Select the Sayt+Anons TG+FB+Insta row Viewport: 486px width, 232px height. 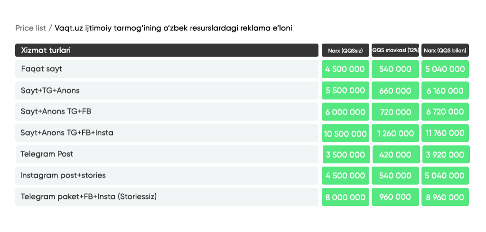(167, 133)
